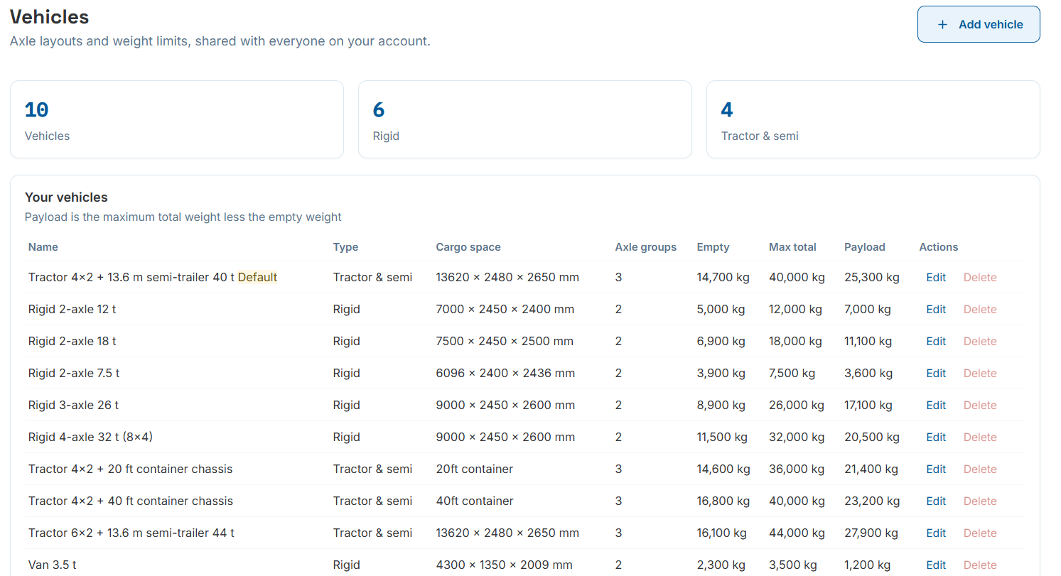Image resolution: width=1061 pixels, height=576 pixels.
Task: Delete the Rigid 2-axle 12 t vehicle
Action: (x=980, y=310)
